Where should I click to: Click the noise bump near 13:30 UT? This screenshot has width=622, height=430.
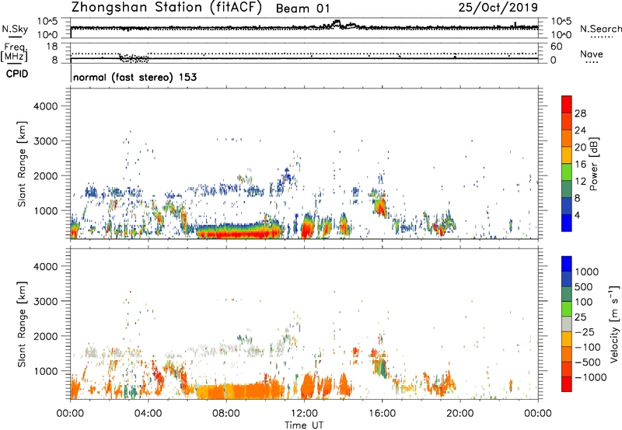click(x=337, y=23)
